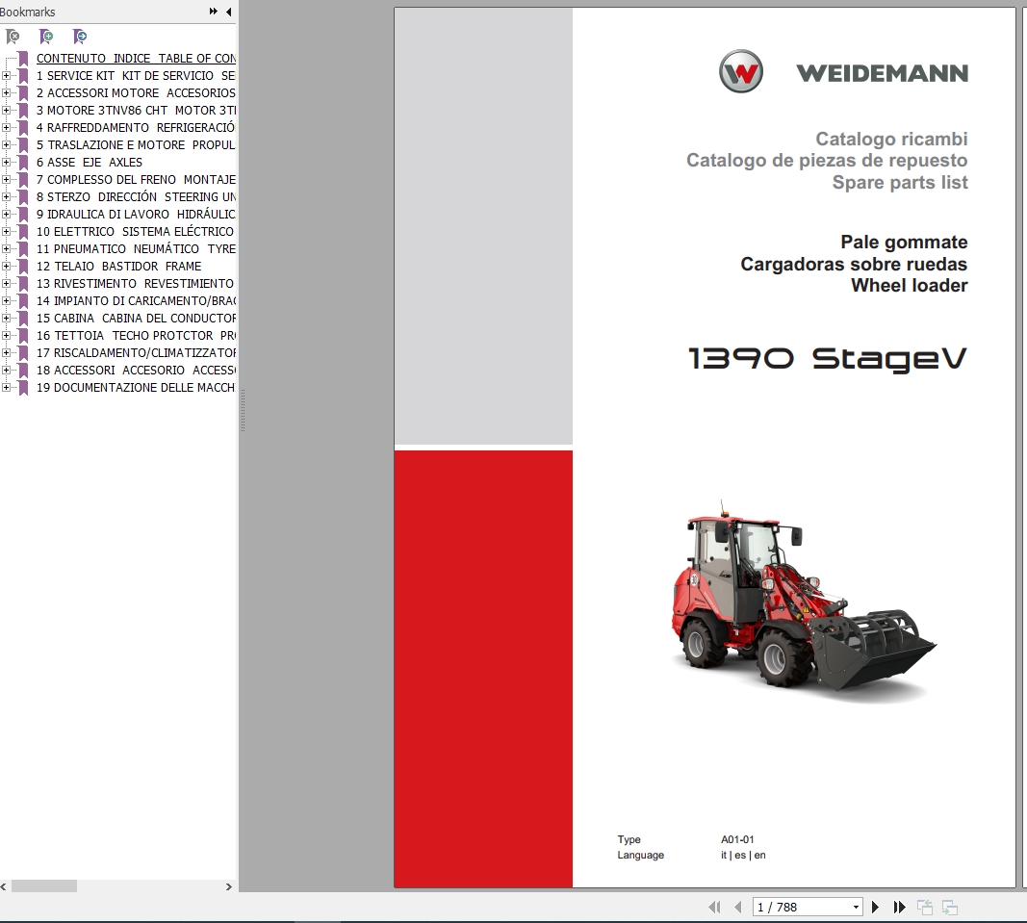Viewport: 1027px width, 923px height.
Task: Click the bookmark icon beside 19 DOCUMENTAZIONE
Action: 23,388
